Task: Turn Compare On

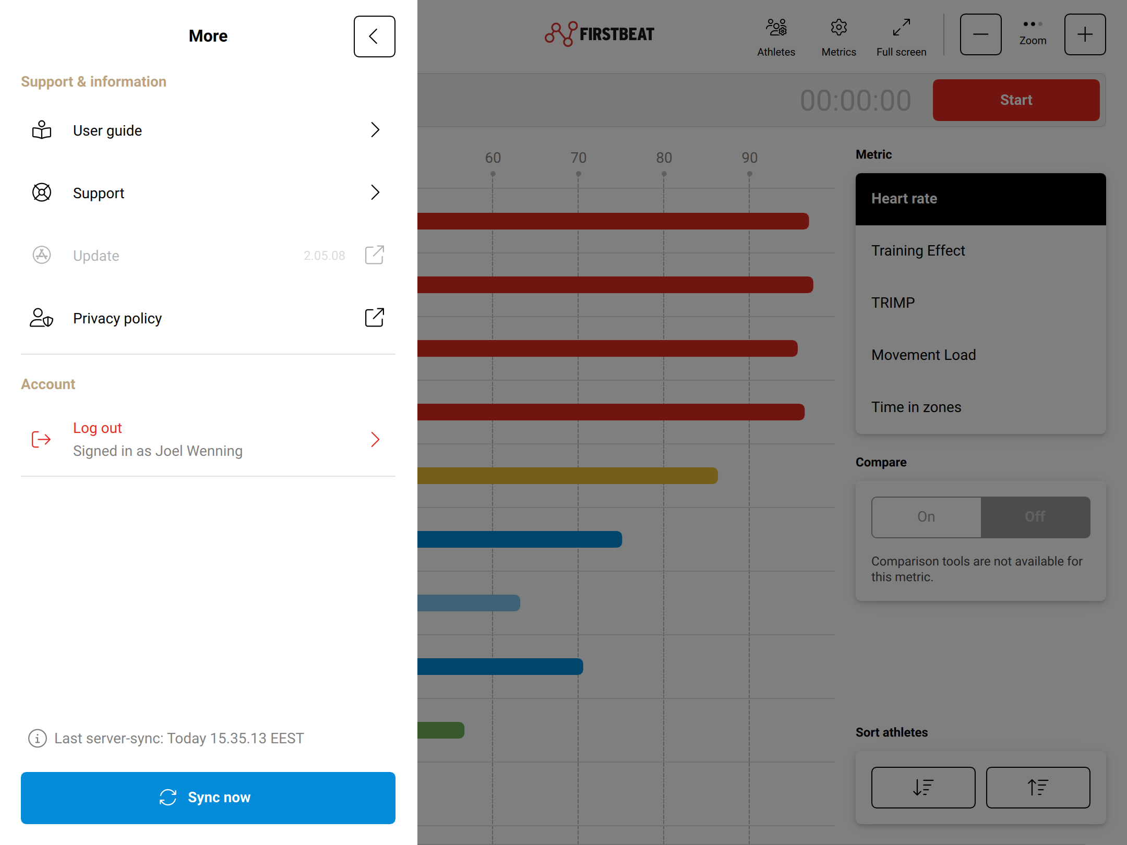Action: 926,517
